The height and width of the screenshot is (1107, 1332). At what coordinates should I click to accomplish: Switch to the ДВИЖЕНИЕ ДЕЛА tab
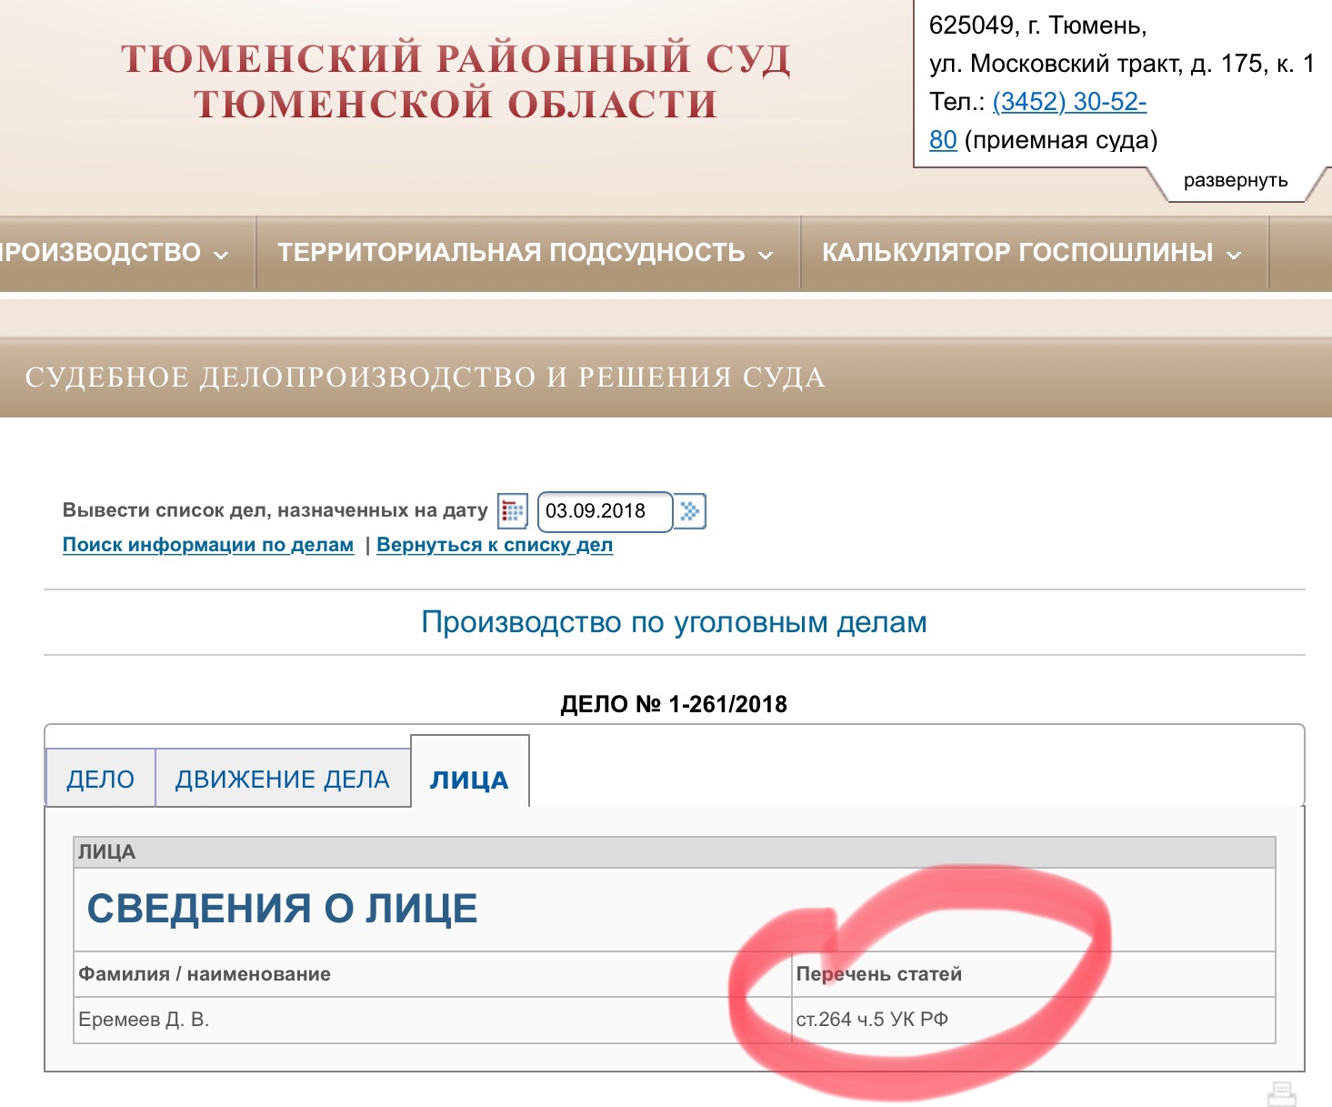click(x=282, y=780)
